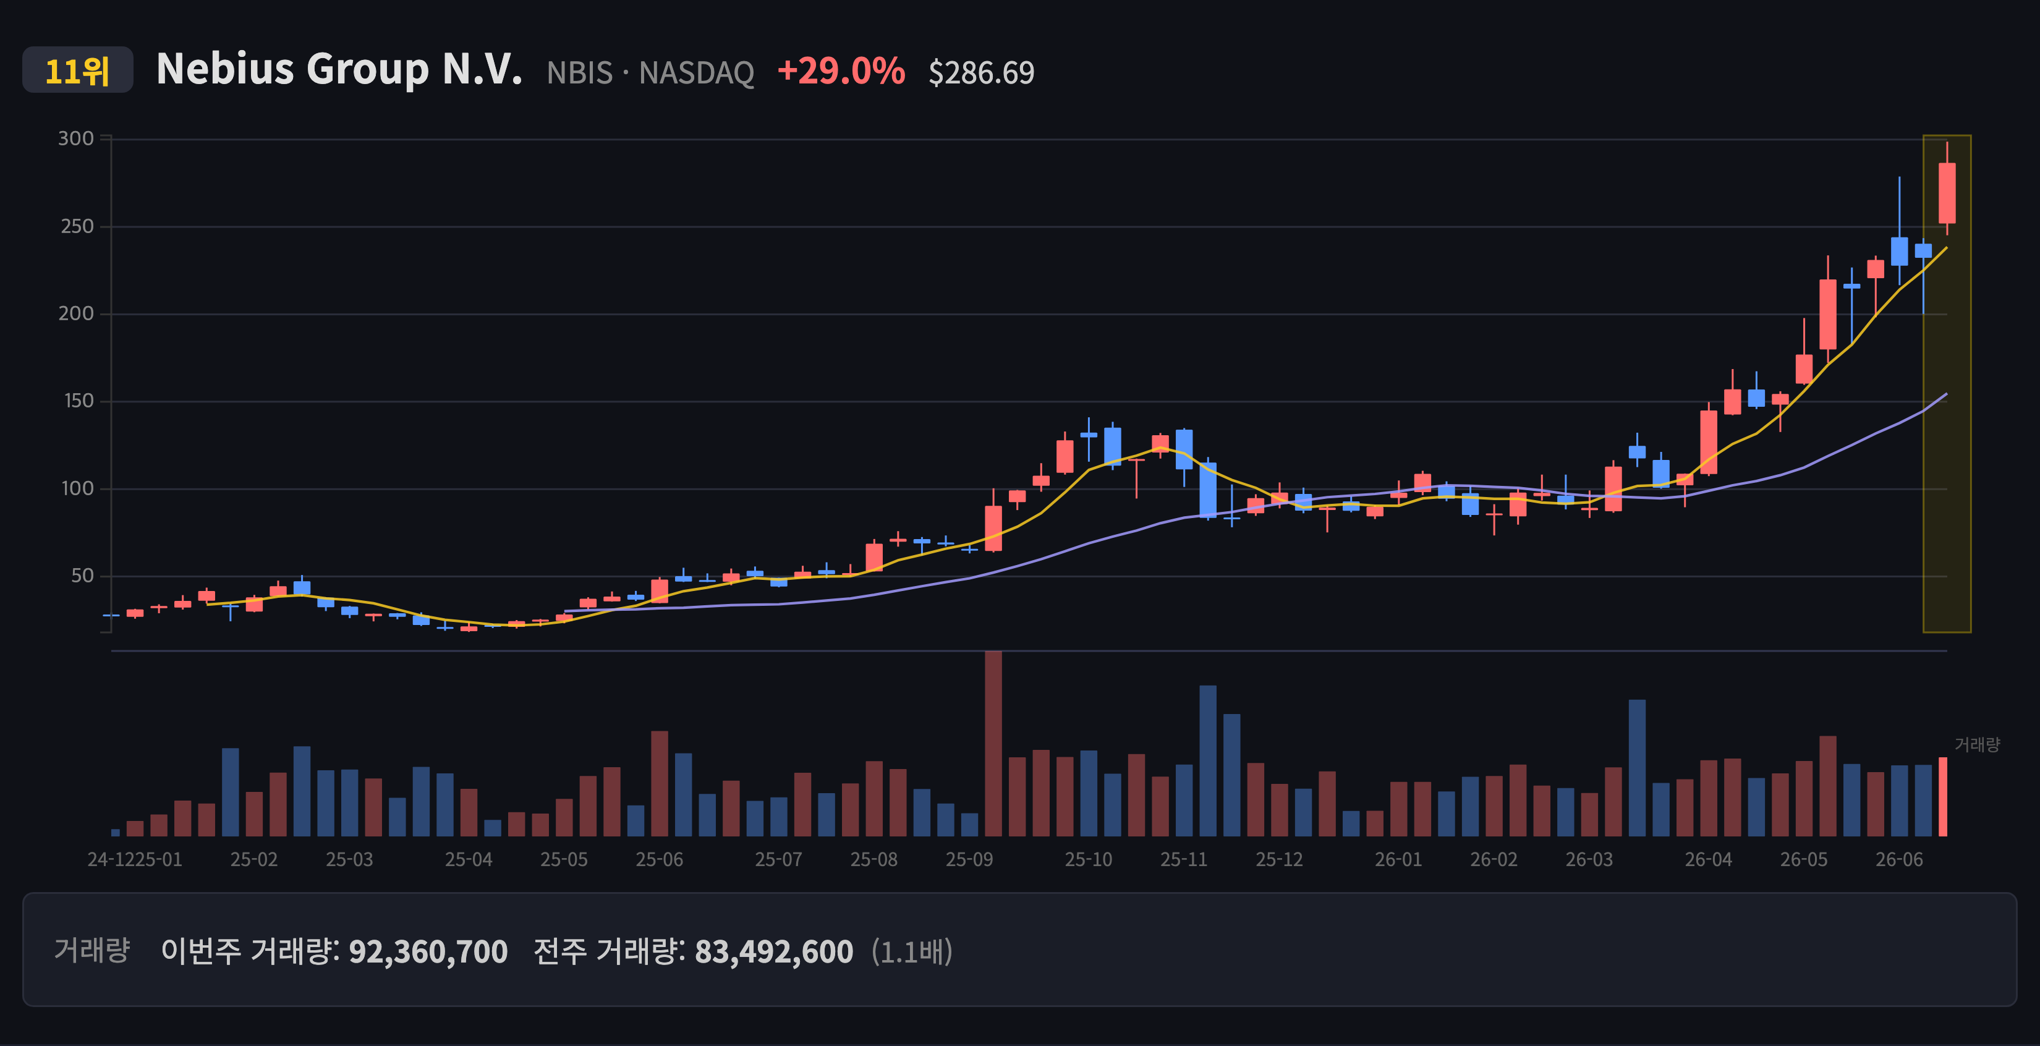
Task: Click the +29.0% weekly change value
Action: click(841, 70)
